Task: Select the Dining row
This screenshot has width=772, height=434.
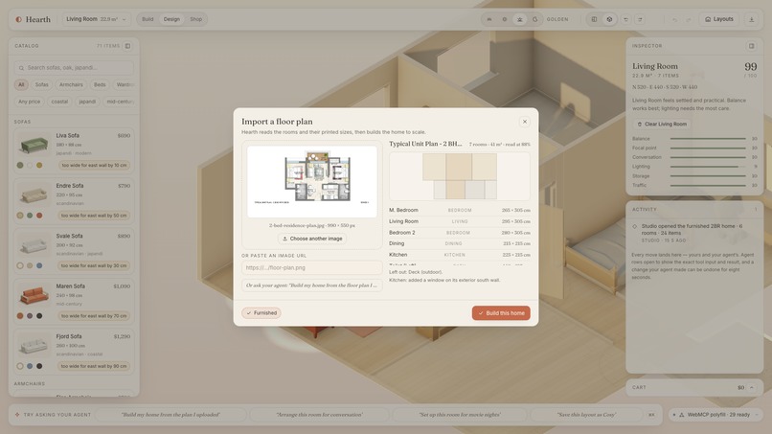Action: coord(460,243)
